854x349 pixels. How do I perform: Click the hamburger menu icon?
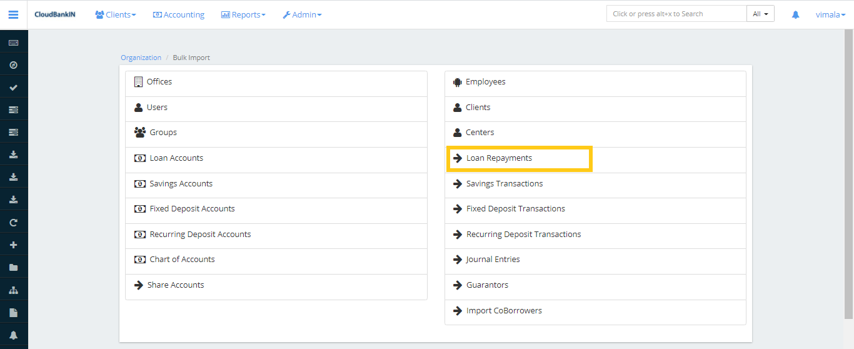[x=13, y=14]
